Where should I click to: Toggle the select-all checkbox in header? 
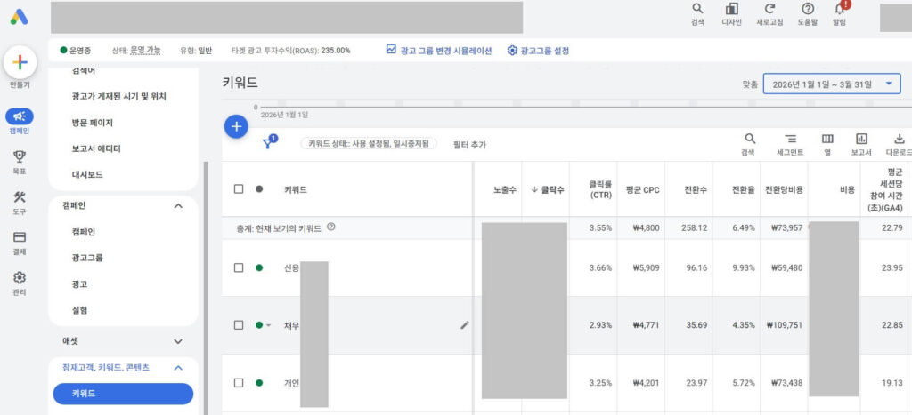[239, 189]
